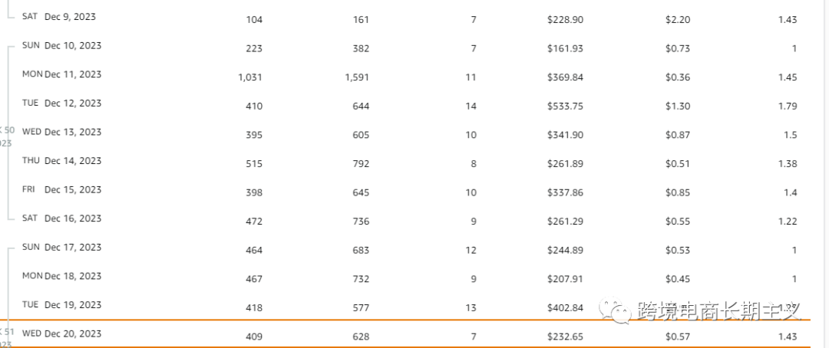Click the $402.84 amount on Dec 19
Image resolution: width=829 pixels, height=348 pixels.
coord(565,308)
